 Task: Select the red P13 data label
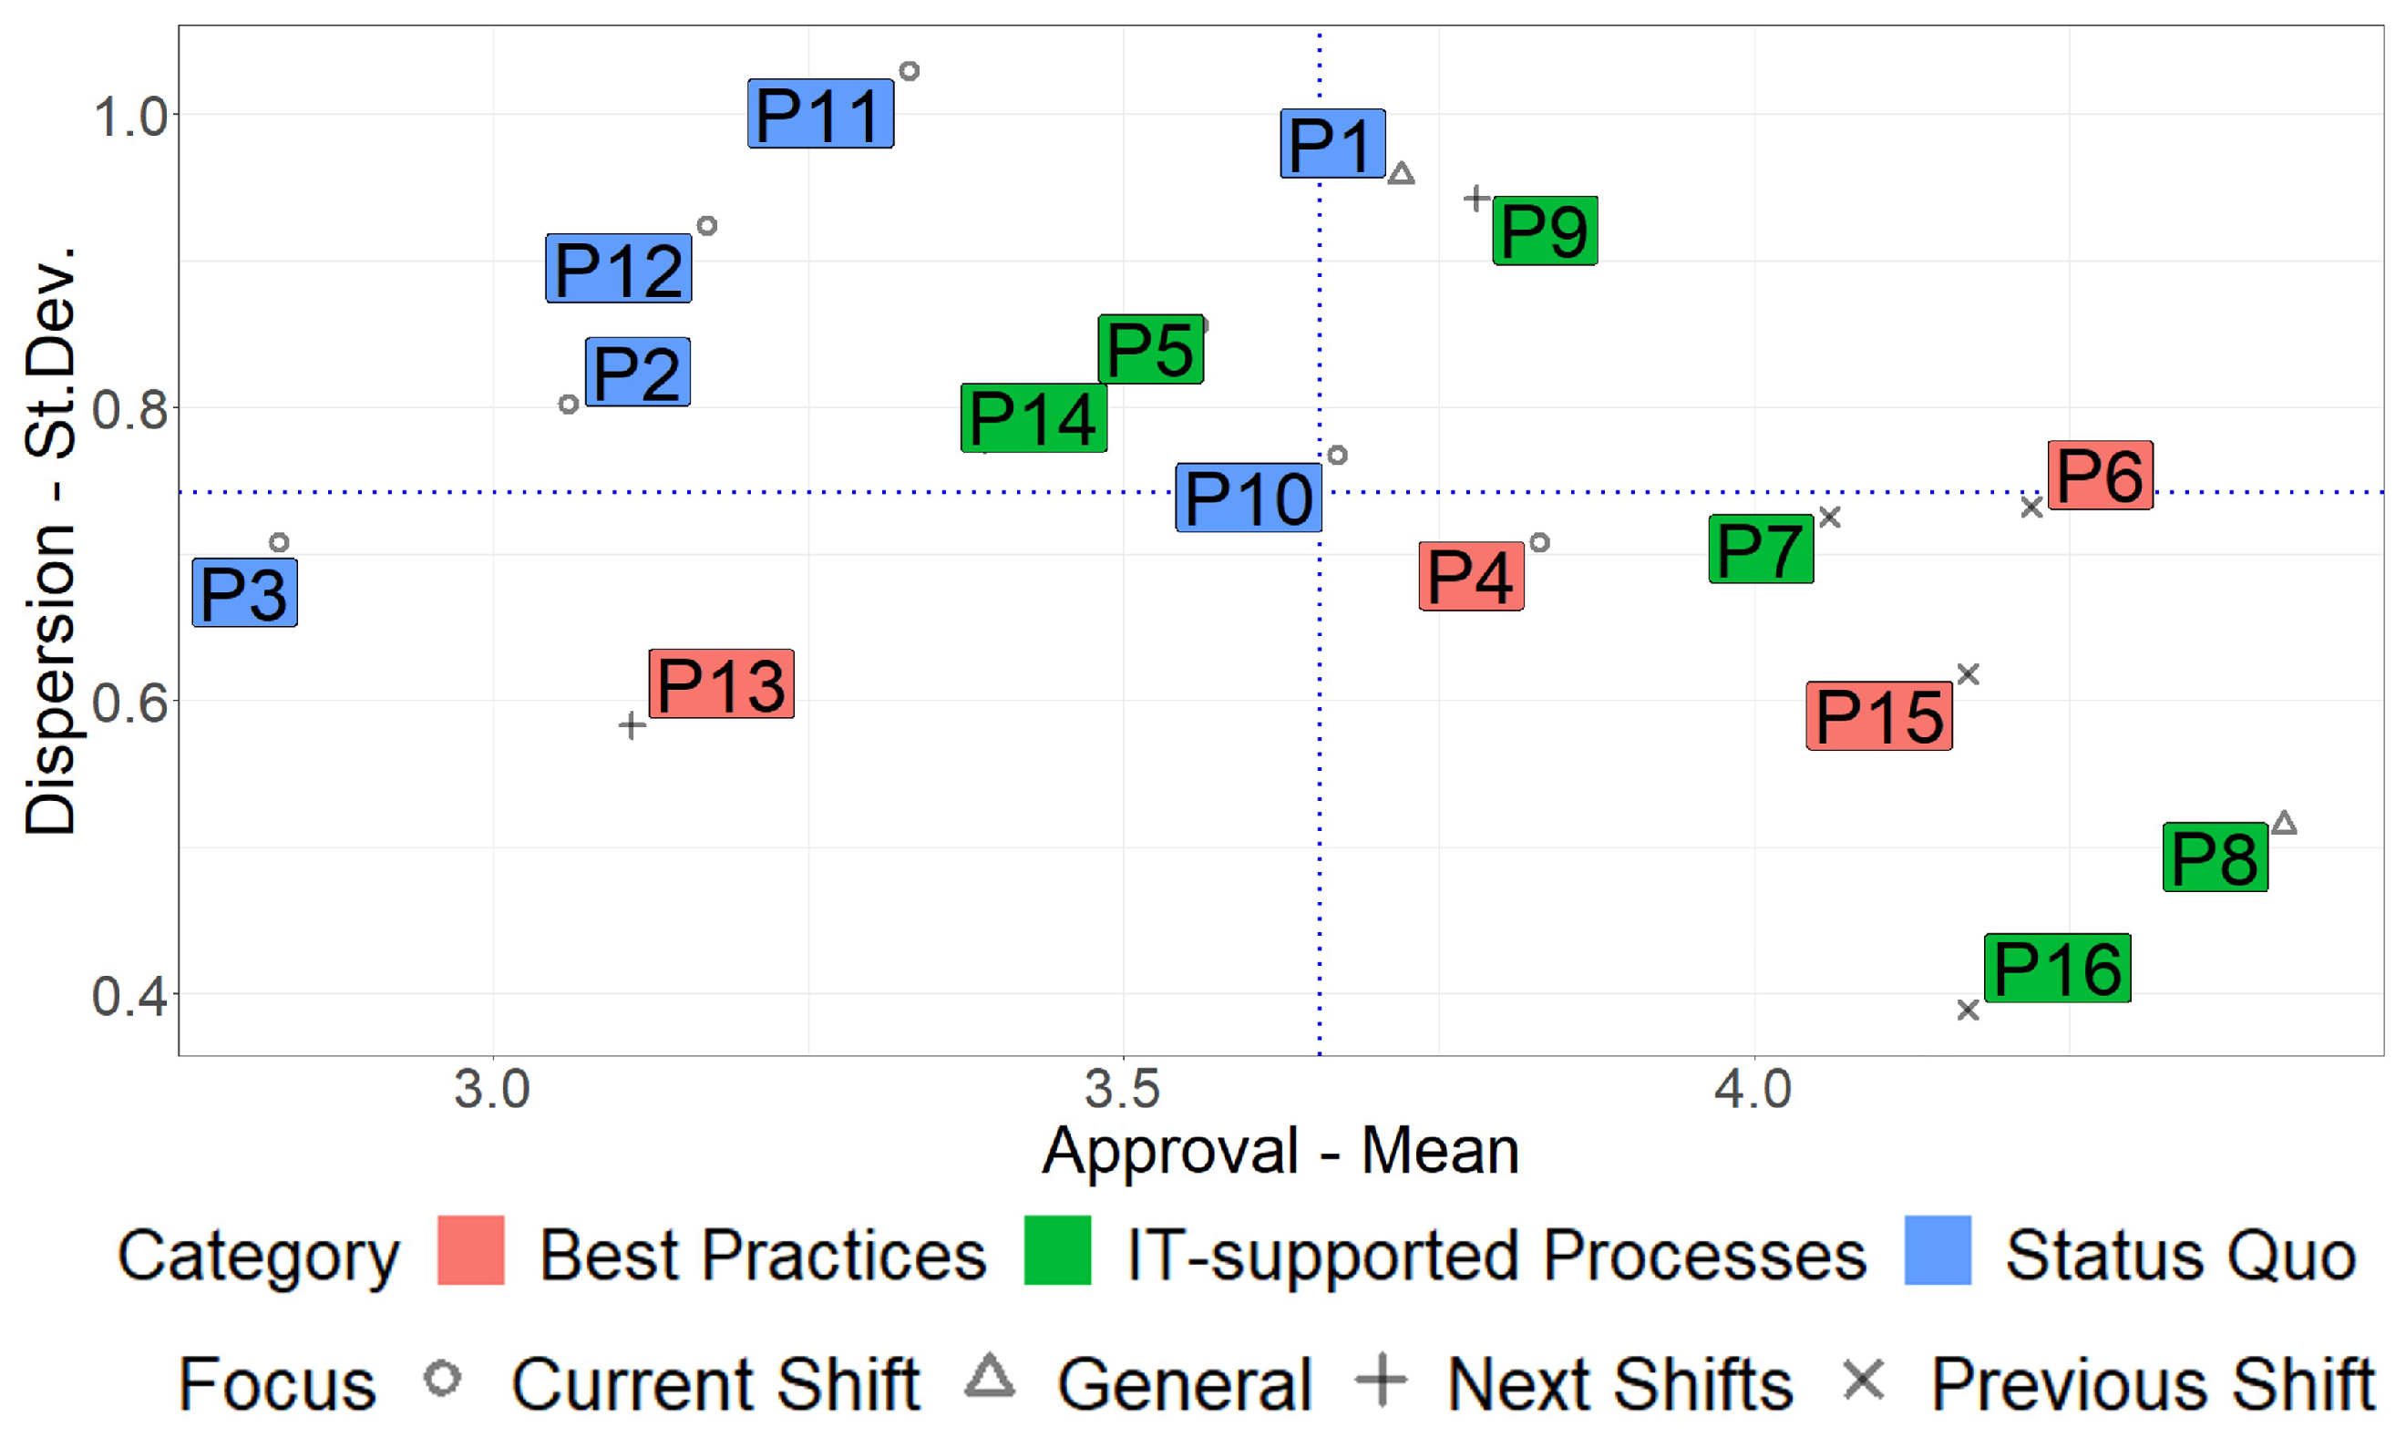coord(721,683)
